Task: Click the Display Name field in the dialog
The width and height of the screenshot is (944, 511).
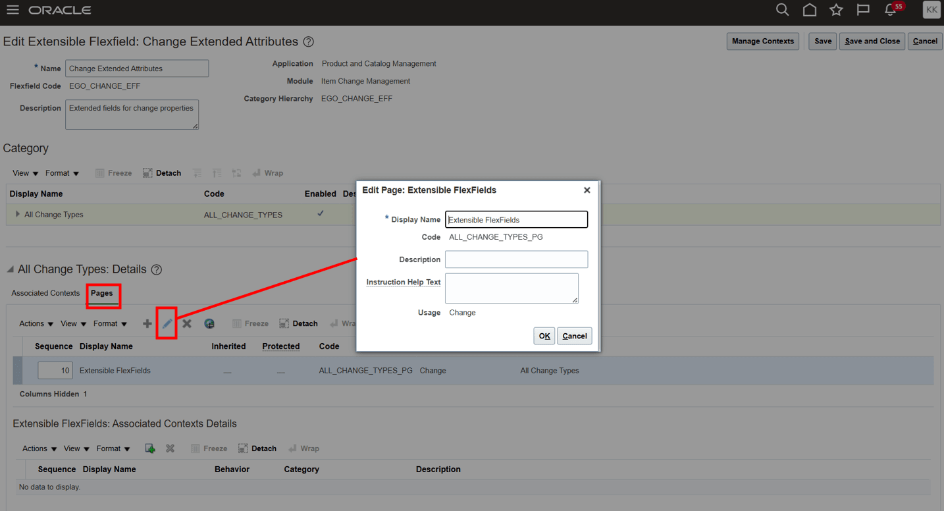Action: click(x=517, y=219)
